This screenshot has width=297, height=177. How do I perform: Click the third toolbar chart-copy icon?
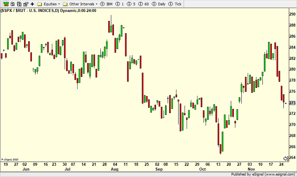coord(19,4)
